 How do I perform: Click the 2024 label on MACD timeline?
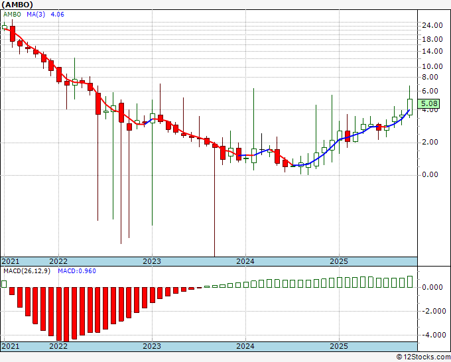[245, 346]
